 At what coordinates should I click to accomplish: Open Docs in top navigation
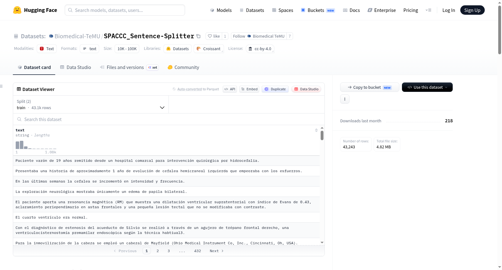[351, 10]
